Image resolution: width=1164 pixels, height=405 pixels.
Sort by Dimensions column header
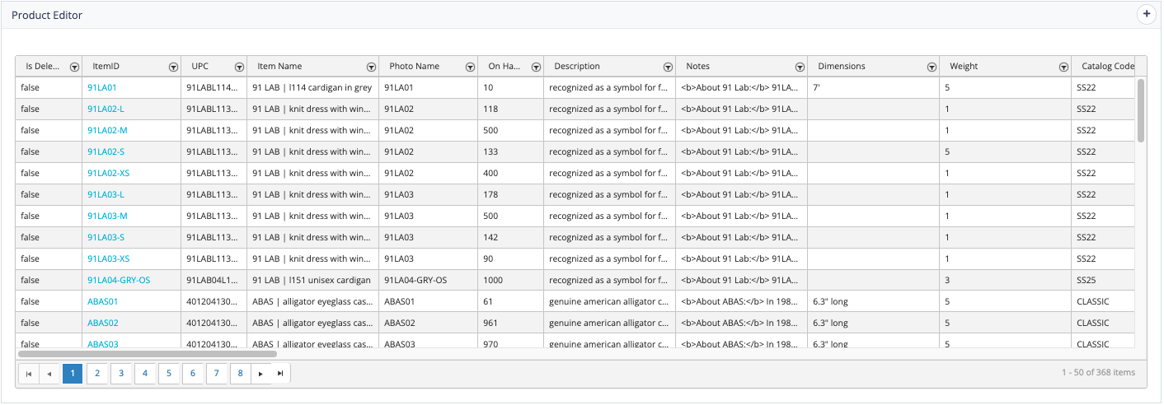click(x=842, y=67)
